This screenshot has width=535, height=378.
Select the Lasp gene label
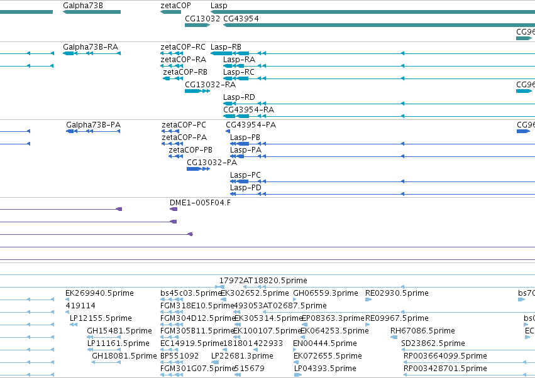(219, 6)
